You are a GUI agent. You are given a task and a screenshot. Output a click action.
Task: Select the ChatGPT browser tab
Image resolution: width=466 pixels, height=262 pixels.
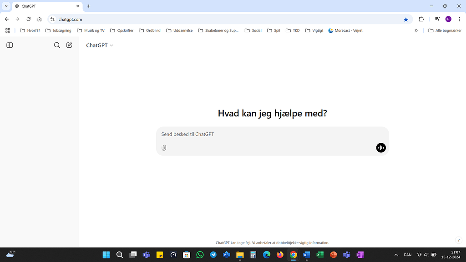click(x=47, y=6)
